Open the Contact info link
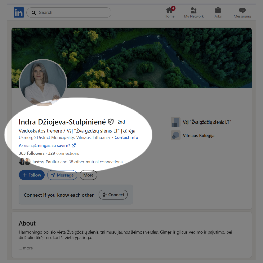Screen dimensions: 263x263 [126, 137]
